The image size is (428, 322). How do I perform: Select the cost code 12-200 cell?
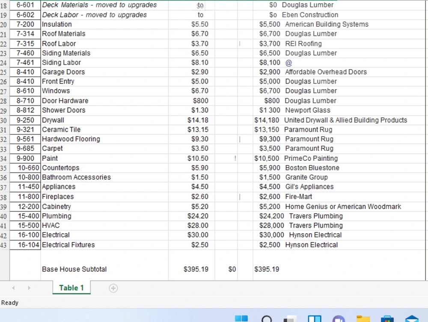pyautogui.click(x=25, y=207)
